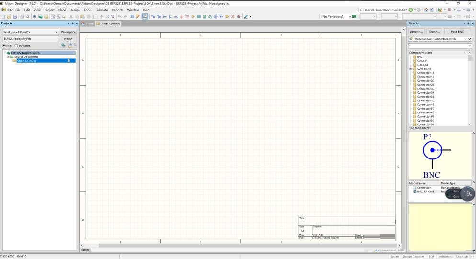Open the Workspace1.DsnWrk dropdown
476x259 pixels.
click(x=56, y=32)
